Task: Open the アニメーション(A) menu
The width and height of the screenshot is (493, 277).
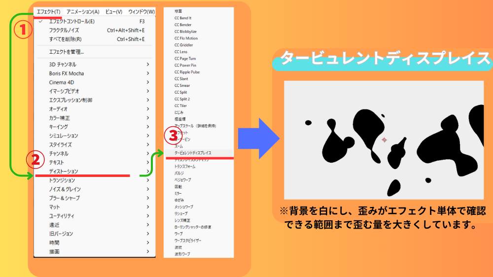Action: (x=83, y=11)
